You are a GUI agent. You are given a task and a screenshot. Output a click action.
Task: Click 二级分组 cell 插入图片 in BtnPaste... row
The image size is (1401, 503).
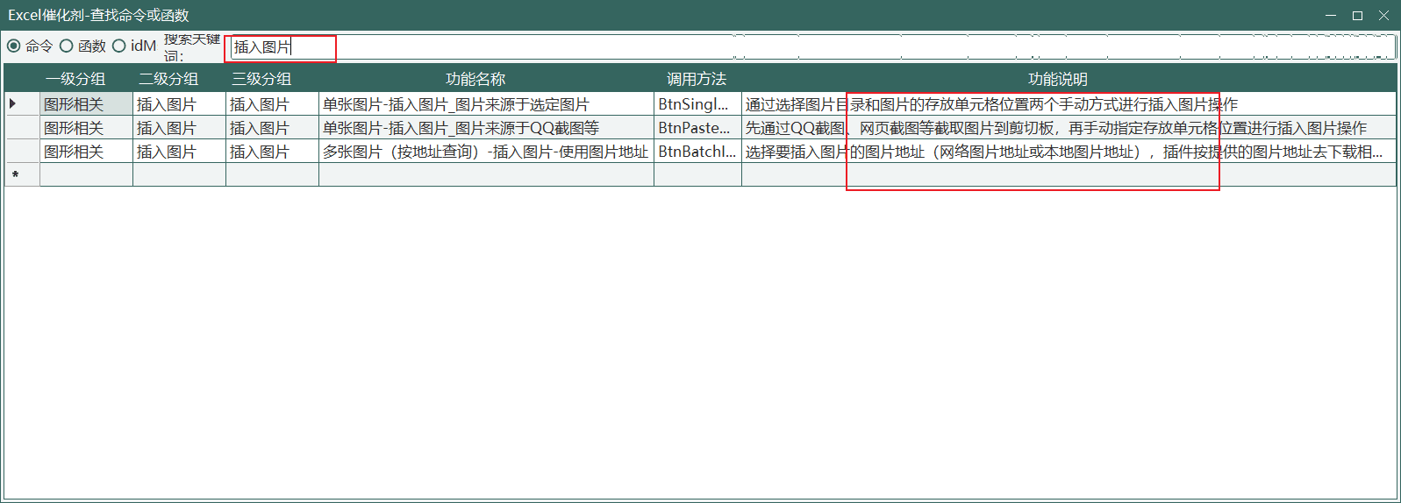click(x=179, y=127)
